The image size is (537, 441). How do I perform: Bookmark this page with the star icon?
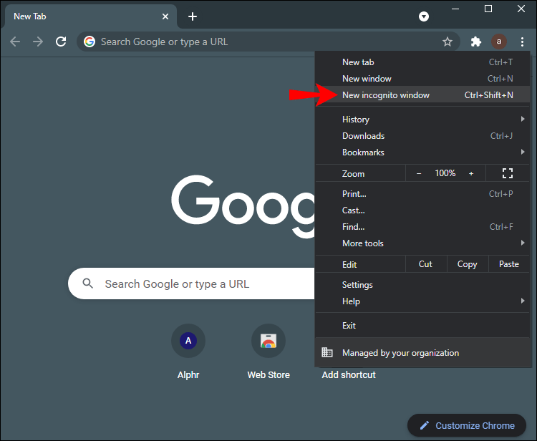click(x=447, y=42)
